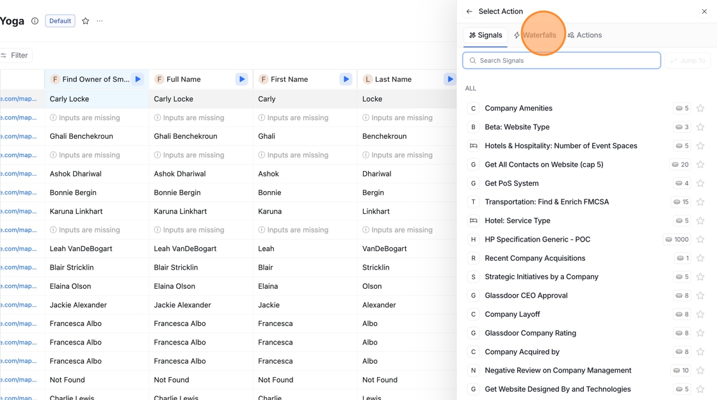Click the 20 credits badge
The width and height of the screenshot is (717, 400).
tap(680, 164)
